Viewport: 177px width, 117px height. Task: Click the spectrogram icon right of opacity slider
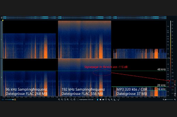[x=15, y=100]
